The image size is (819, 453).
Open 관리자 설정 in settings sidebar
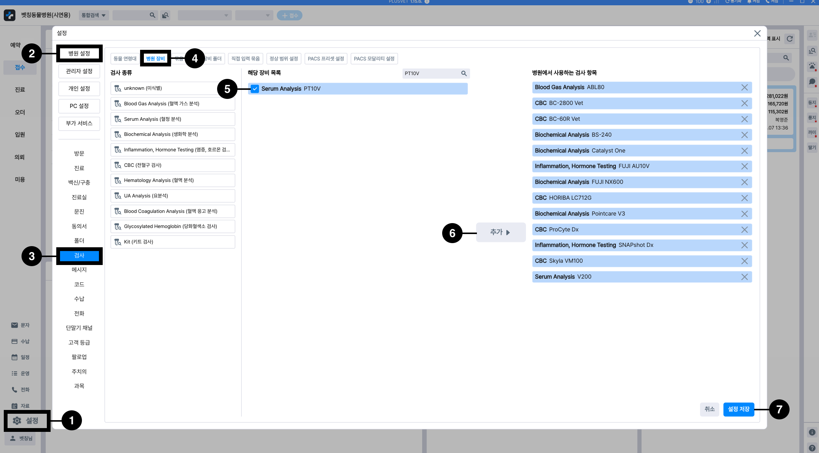pos(79,71)
